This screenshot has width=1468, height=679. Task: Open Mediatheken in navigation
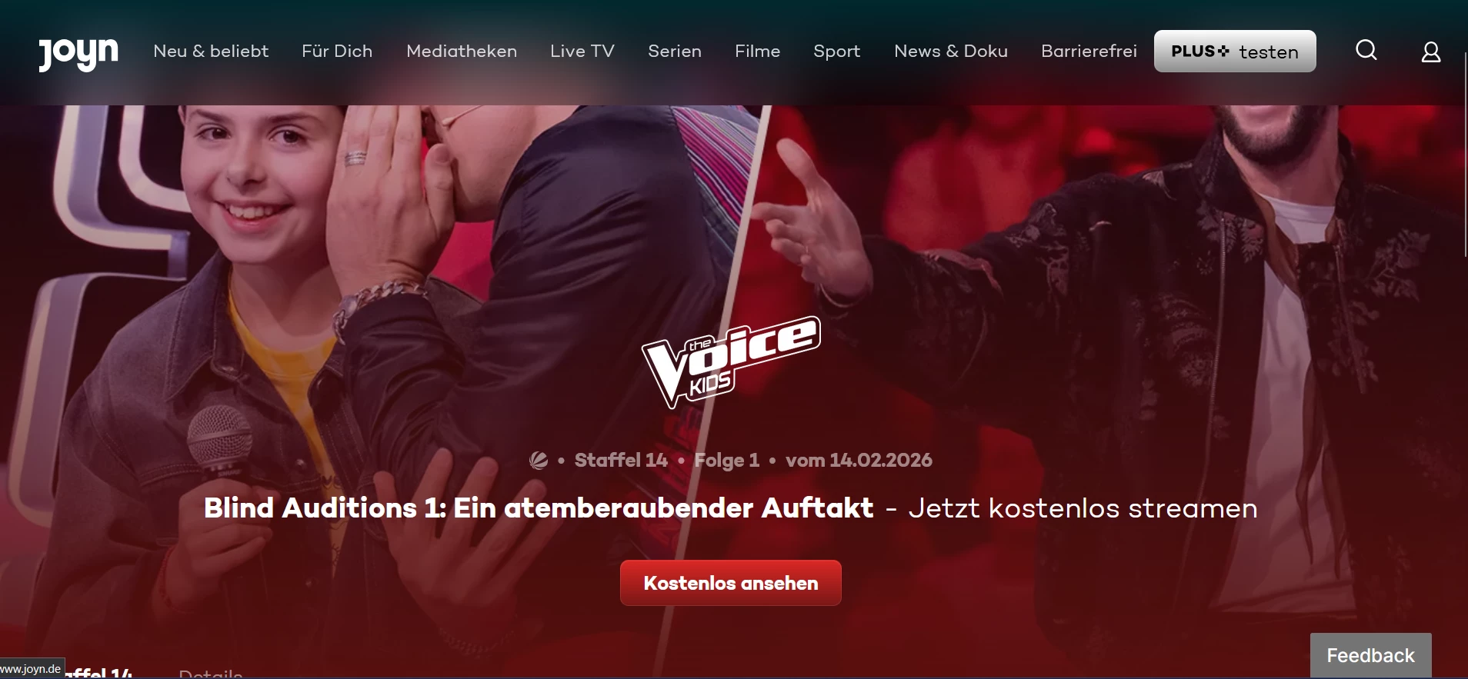462,51
